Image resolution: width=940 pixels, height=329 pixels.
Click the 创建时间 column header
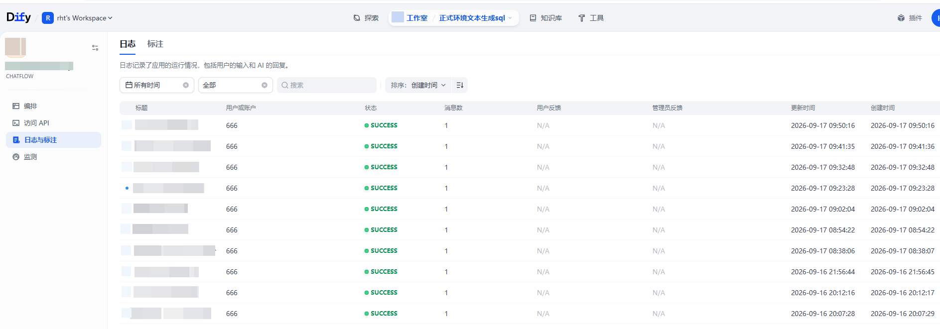883,108
